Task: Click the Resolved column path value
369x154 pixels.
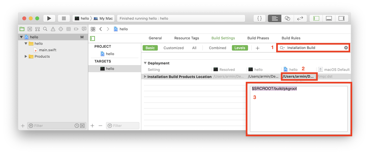Action: tap(229, 77)
